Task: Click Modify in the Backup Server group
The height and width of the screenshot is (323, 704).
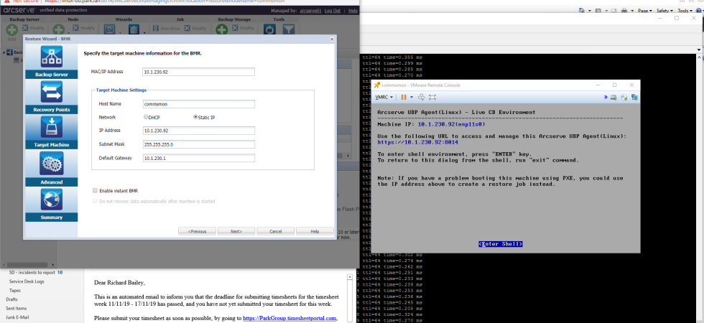Action: 33,28
